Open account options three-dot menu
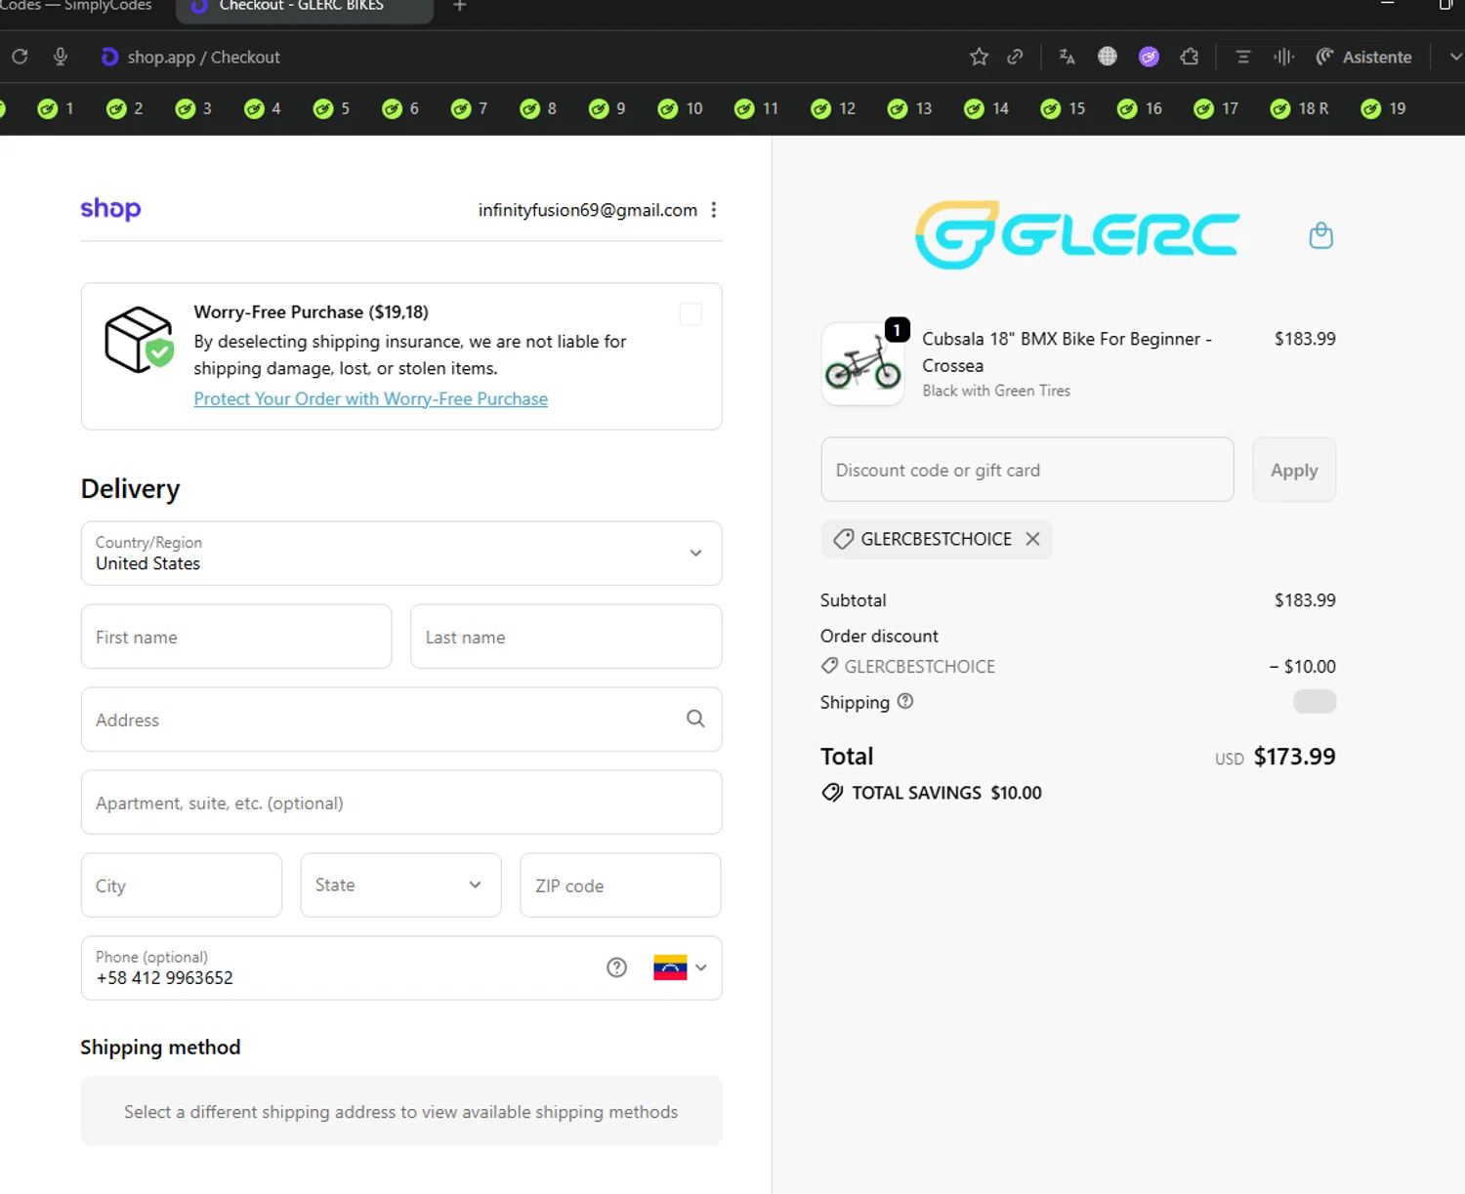Image resolution: width=1465 pixels, height=1194 pixels. [714, 210]
